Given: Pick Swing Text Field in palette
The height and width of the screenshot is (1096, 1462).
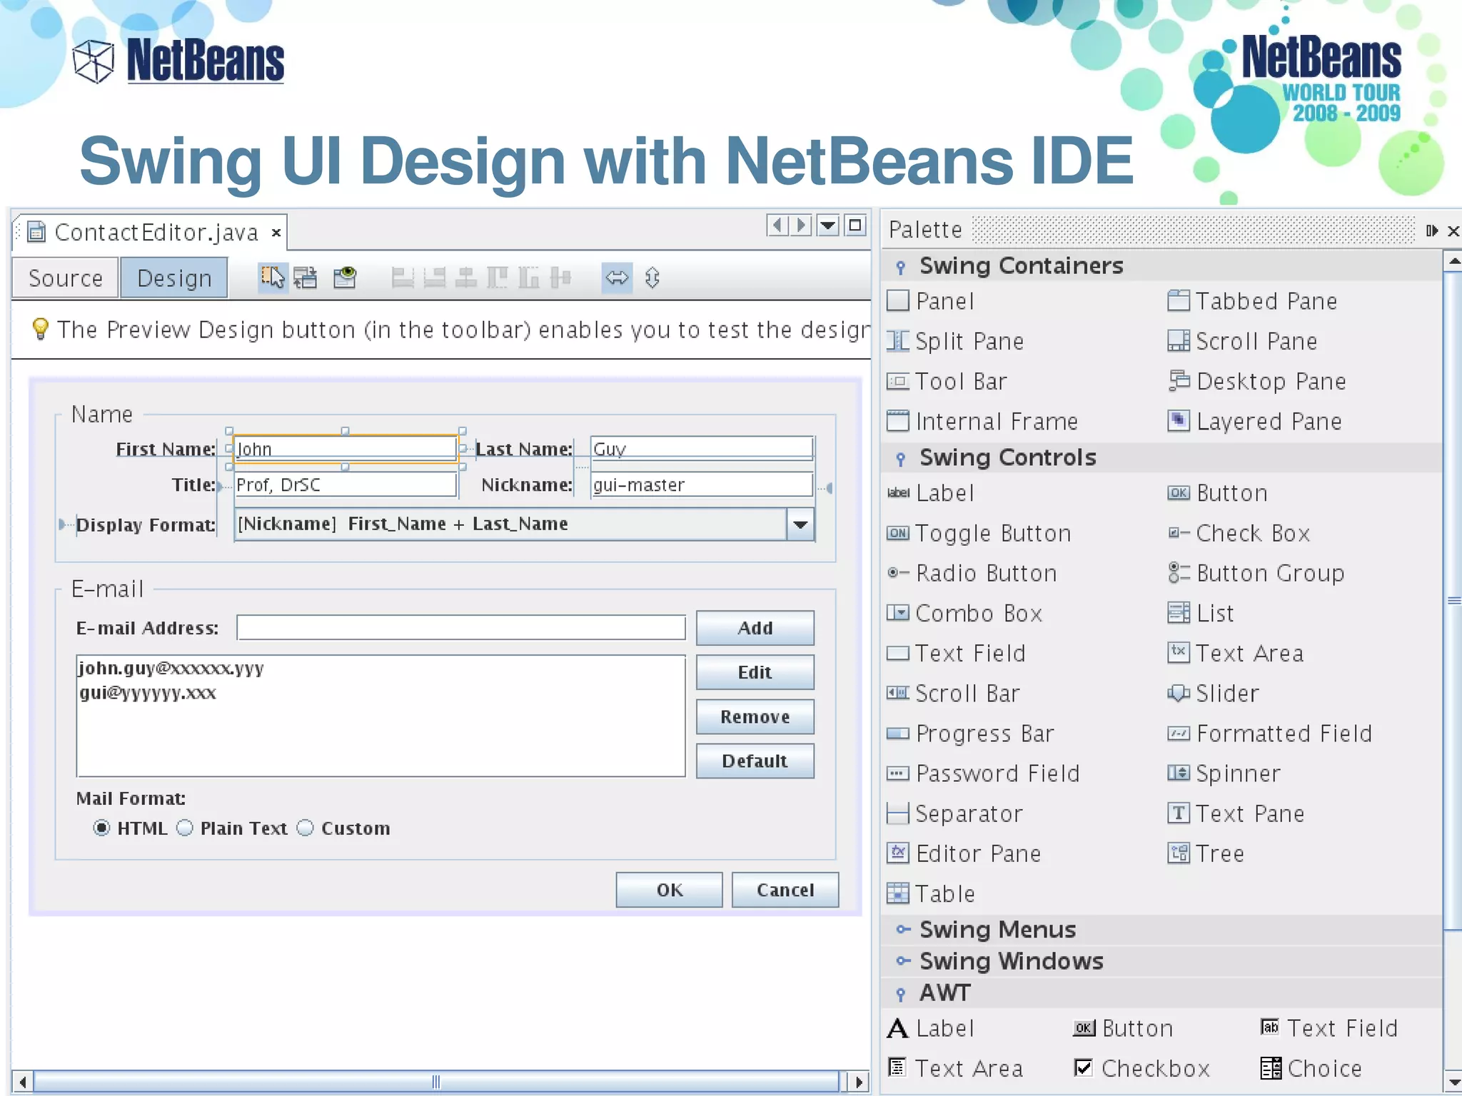Looking at the screenshot, I should pyautogui.click(x=957, y=653).
